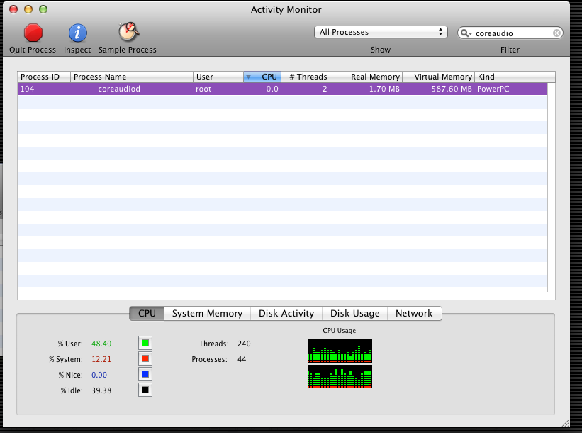Viewport: 582px width, 433px height.
Task: Switch to the Disk Usage tab
Action: [x=355, y=313]
